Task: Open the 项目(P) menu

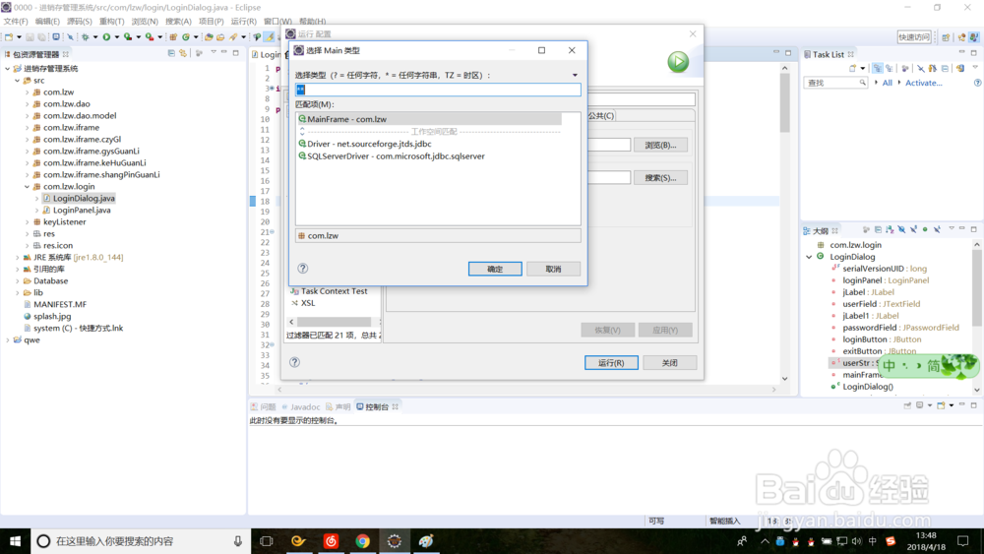Action: (211, 22)
